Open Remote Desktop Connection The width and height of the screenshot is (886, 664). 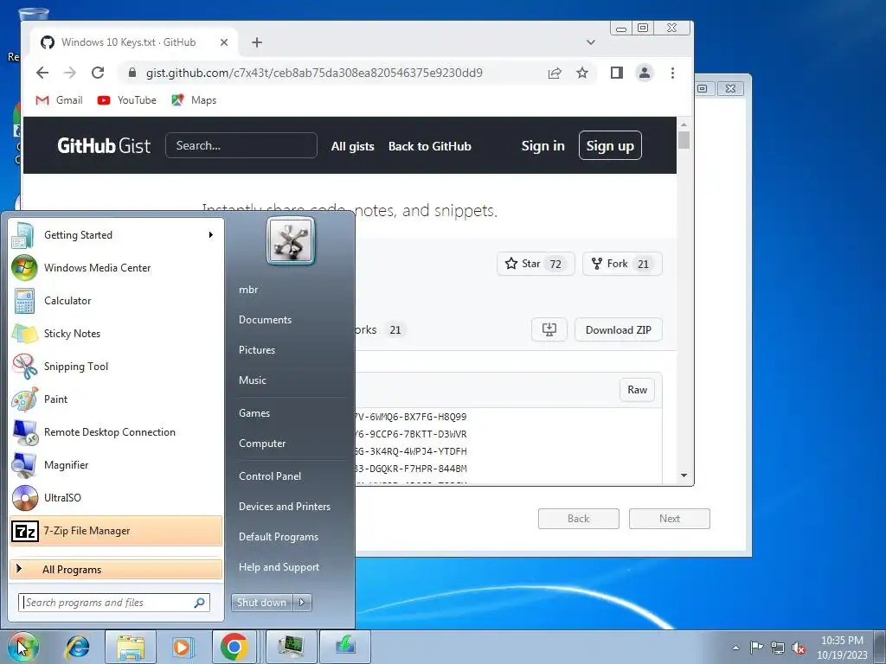click(x=116, y=432)
